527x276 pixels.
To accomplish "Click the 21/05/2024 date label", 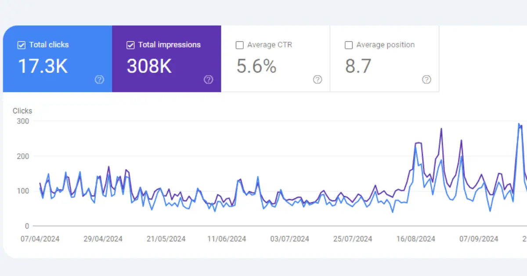I will pos(166,239).
